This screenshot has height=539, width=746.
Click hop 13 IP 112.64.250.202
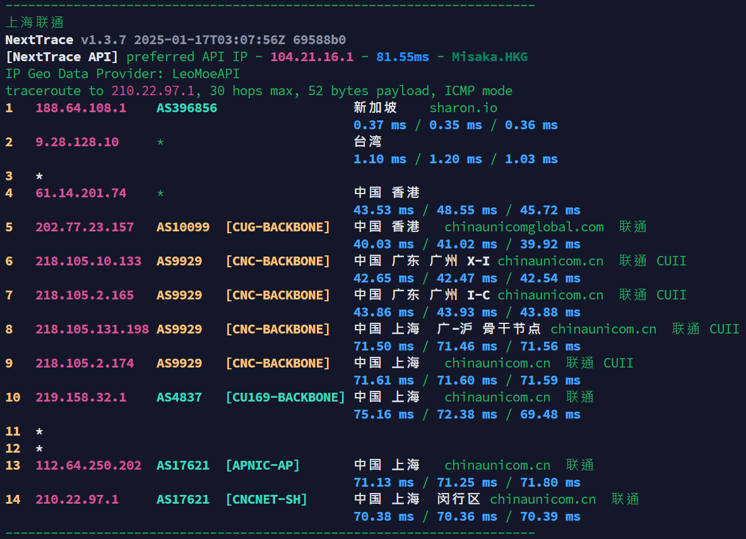pos(88,466)
